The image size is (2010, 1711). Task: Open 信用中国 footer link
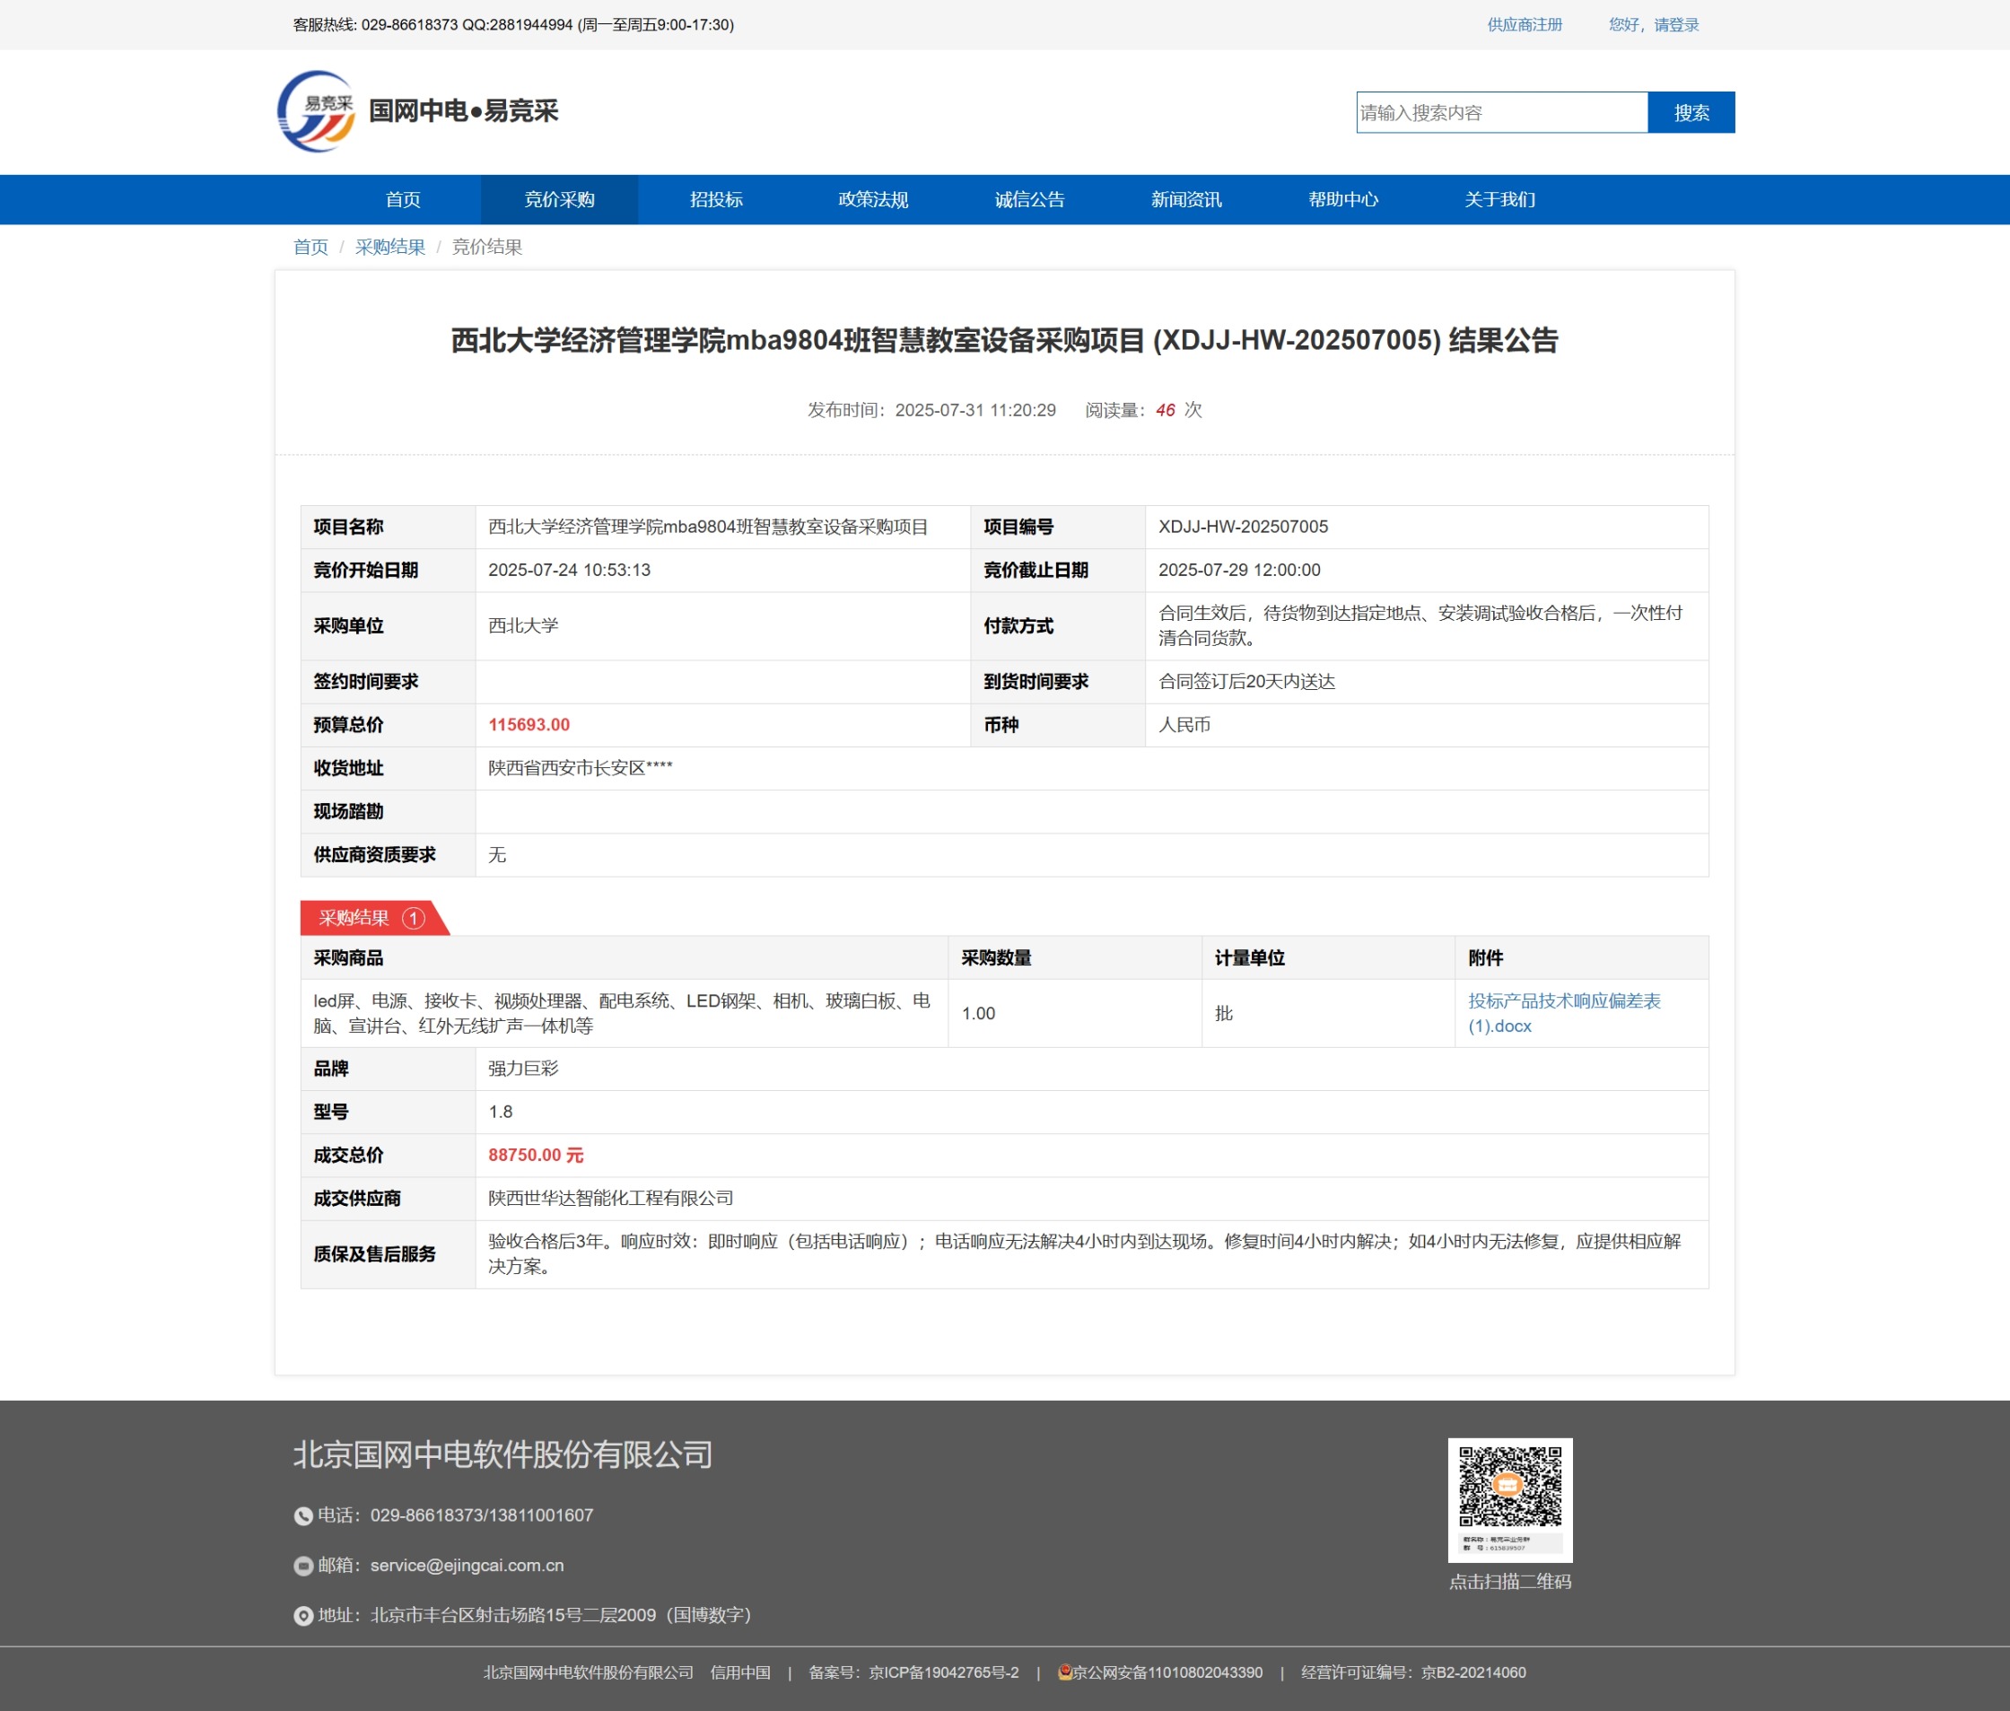[x=740, y=1672]
